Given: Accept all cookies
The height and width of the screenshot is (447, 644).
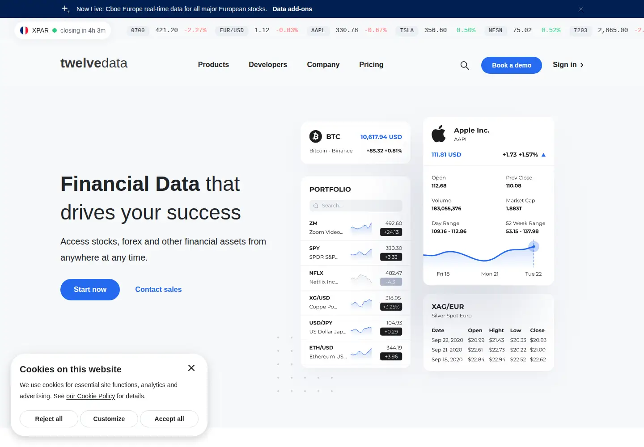Looking at the screenshot, I should [x=169, y=419].
